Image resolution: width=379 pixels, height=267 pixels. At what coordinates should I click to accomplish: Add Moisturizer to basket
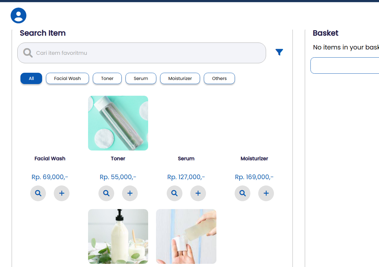click(266, 193)
